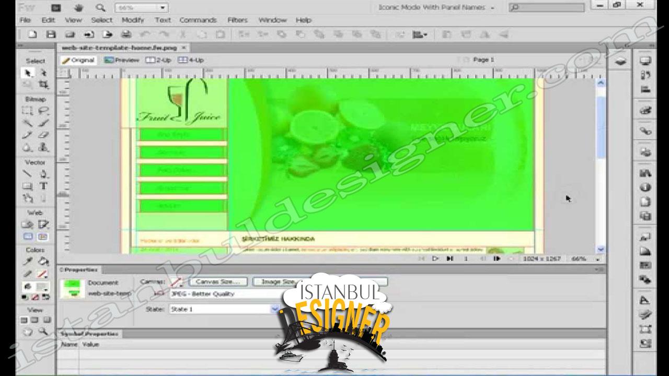Open the Commands menu
Image resolution: width=669 pixels, height=376 pixels.
click(x=198, y=20)
